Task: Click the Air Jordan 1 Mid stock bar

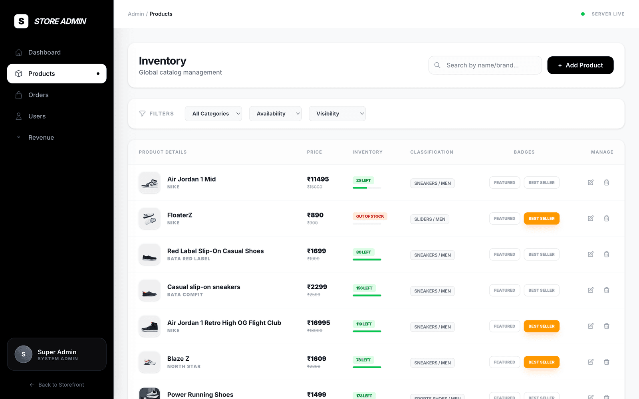Action: tap(367, 188)
